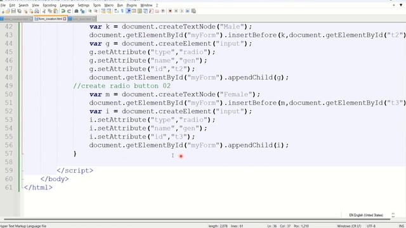The width and height of the screenshot is (406, 228).
Task: Click line number 49 in the margin
Action: pyautogui.click(x=9, y=86)
